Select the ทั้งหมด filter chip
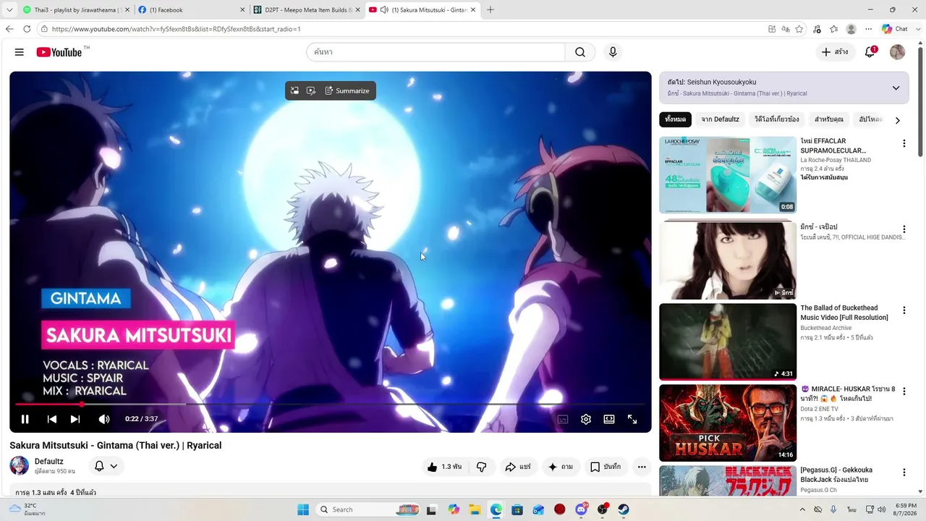The width and height of the screenshot is (926, 521). (676, 119)
